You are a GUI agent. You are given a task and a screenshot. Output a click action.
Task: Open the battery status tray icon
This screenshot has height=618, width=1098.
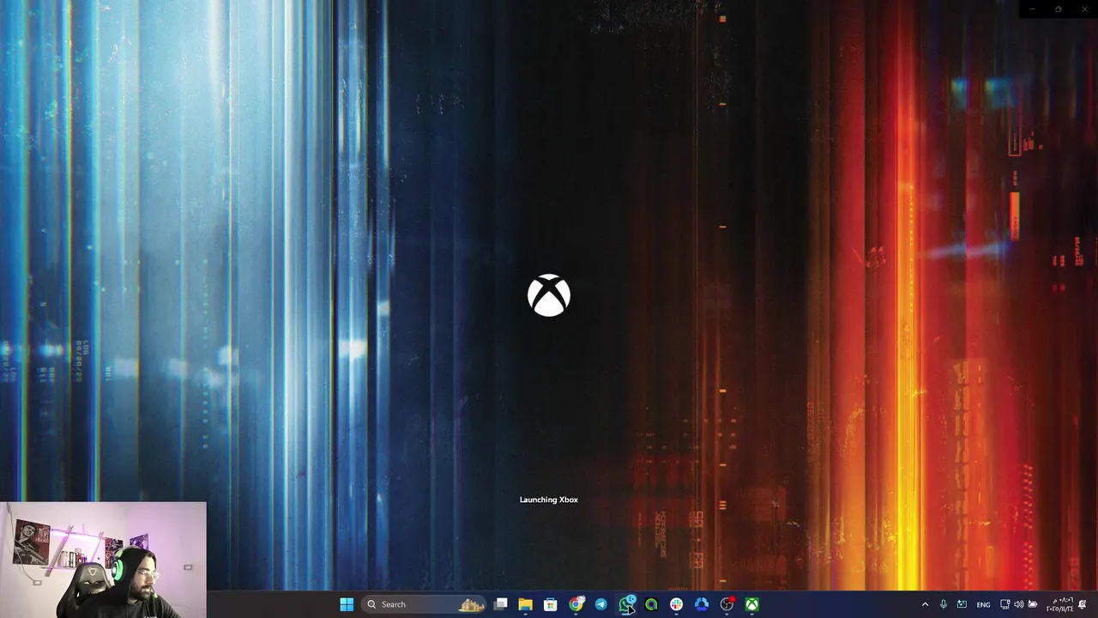click(1032, 604)
